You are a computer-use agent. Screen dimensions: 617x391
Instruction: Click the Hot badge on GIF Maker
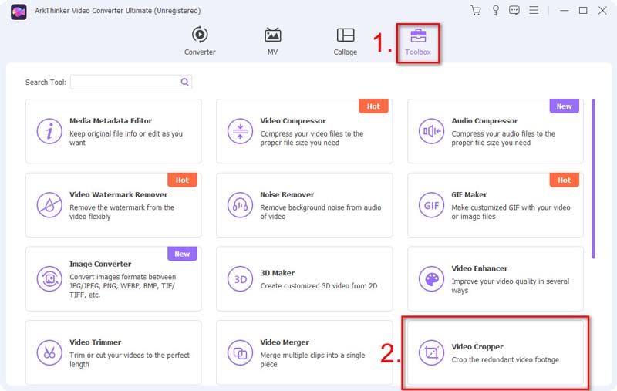(x=565, y=180)
